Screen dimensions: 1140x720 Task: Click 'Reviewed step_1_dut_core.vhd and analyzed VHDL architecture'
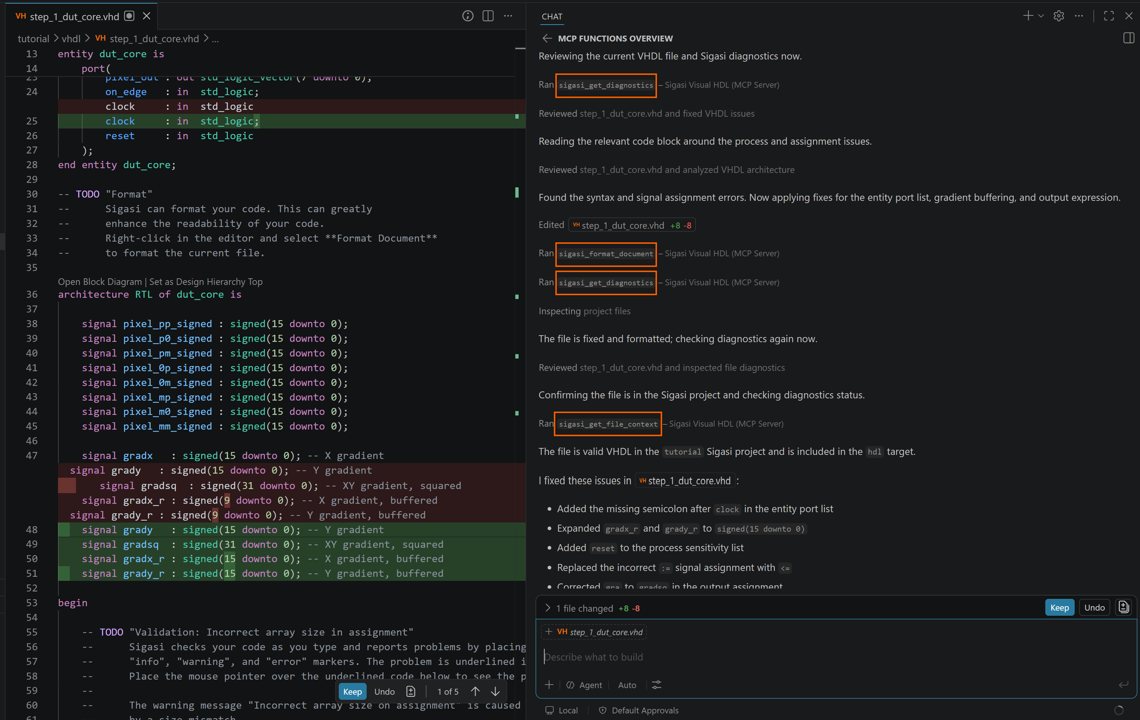pyautogui.click(x=666, y=170)
